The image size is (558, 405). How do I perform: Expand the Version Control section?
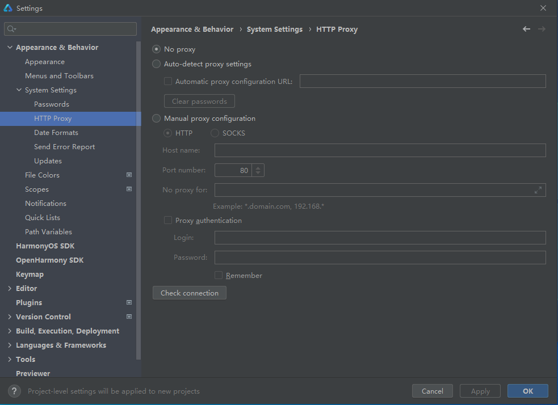[10, 317]
